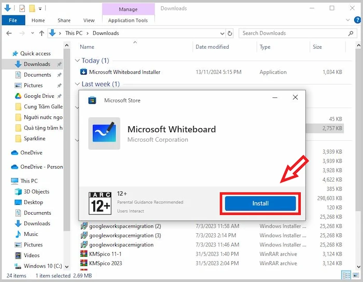Open Explorer Help icon
Viewport: 363px width, 282px height.
tap(358, 20)
